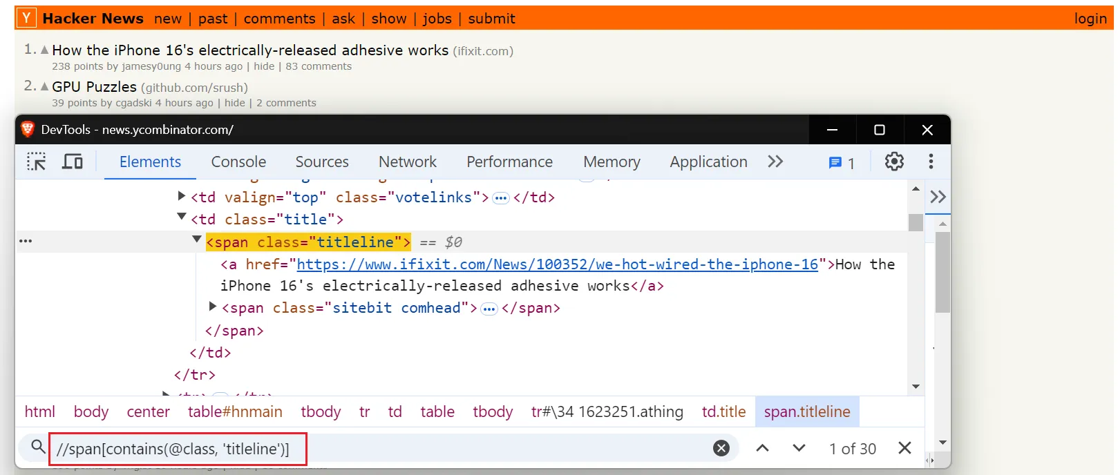Show more DevTools tabs chevron
The width and height of the screenshot is (1118, 475).
tap(775, 162)
